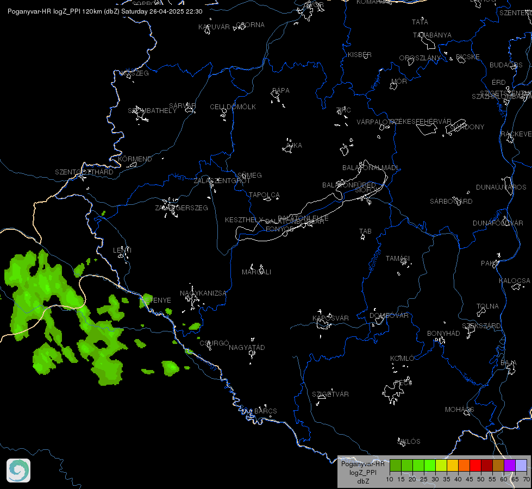Click the BALATONALMÁDI city label
The image size is (532, 489).
[x=371, y=168]
